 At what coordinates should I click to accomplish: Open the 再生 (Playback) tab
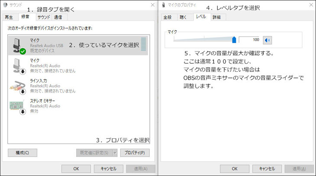(x=10, y=17)
